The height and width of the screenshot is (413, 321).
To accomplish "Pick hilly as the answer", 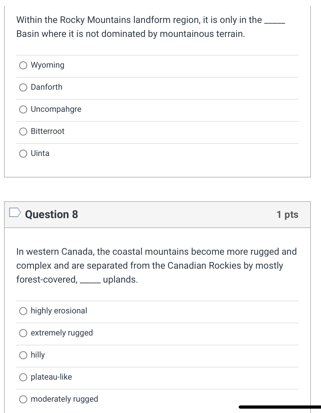I will pos(23,355).
